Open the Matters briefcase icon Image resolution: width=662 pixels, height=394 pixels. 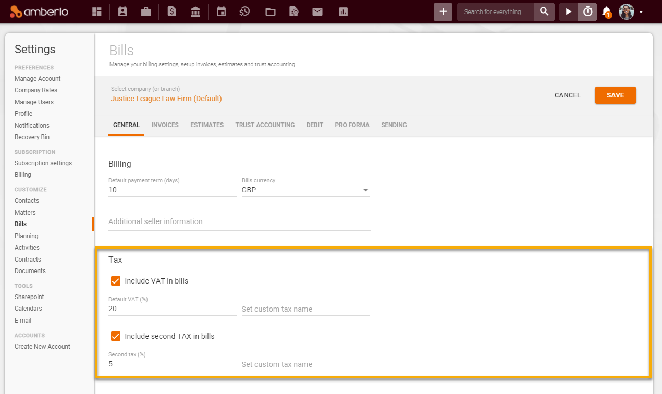pyautogui.click(x=146, y=11)
